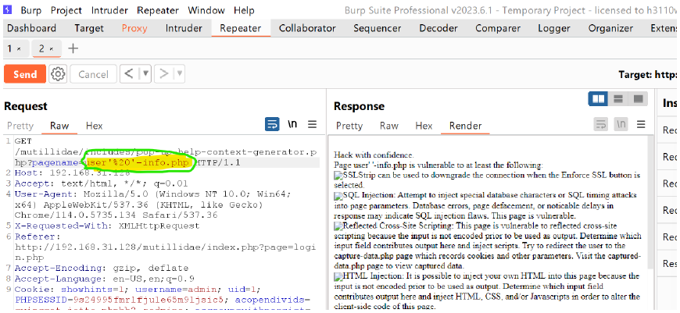Toggle word wrap in the Request panel
This screenshot has height=313, width=680.
tap(272, 125)
